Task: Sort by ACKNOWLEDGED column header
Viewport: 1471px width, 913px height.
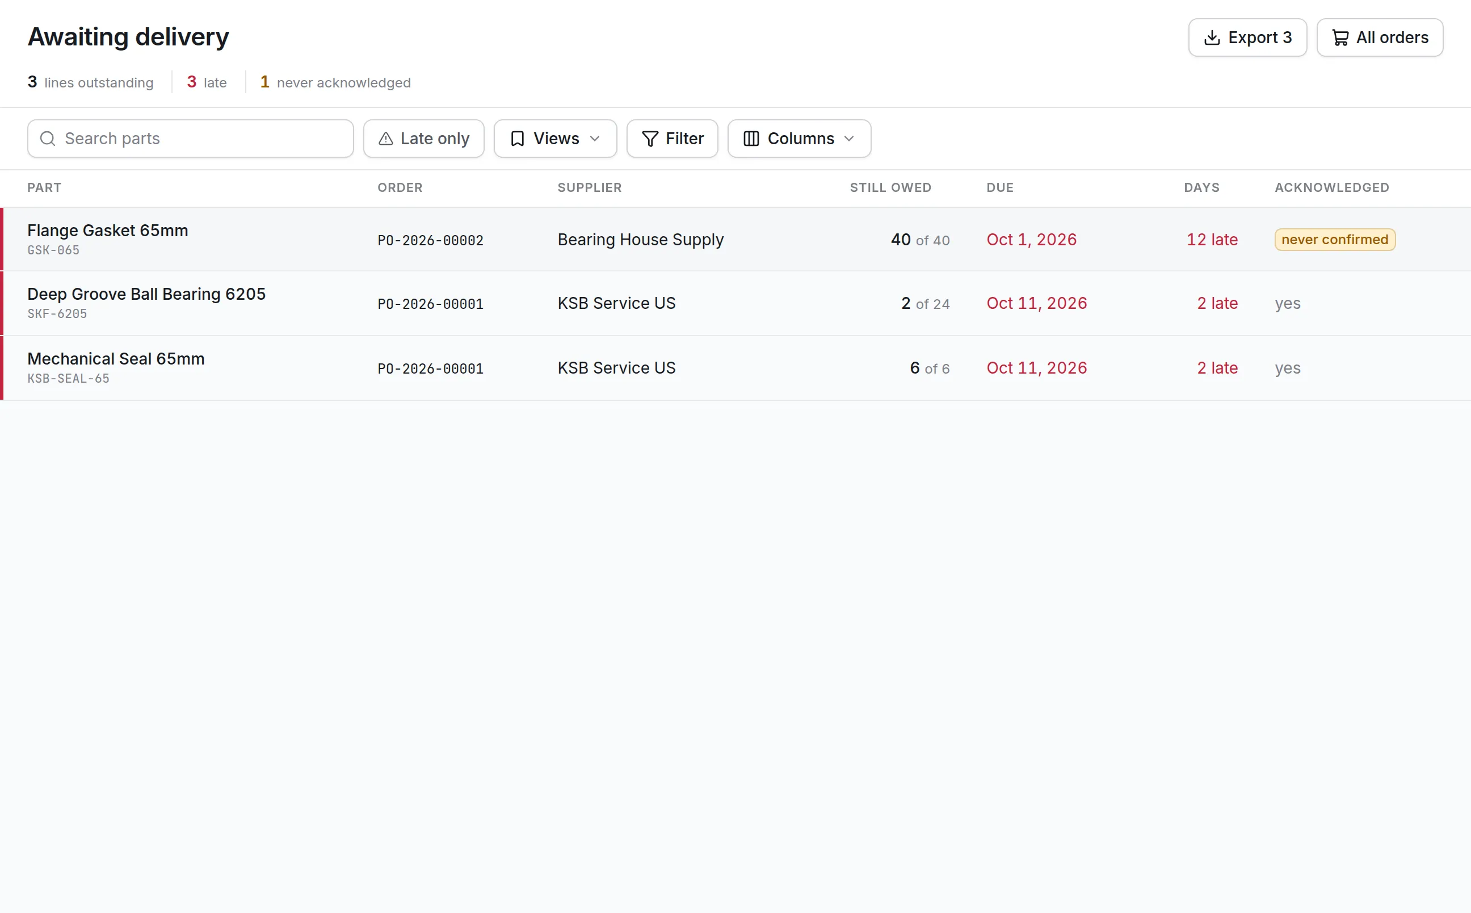Action: (x=1331, y=188)
